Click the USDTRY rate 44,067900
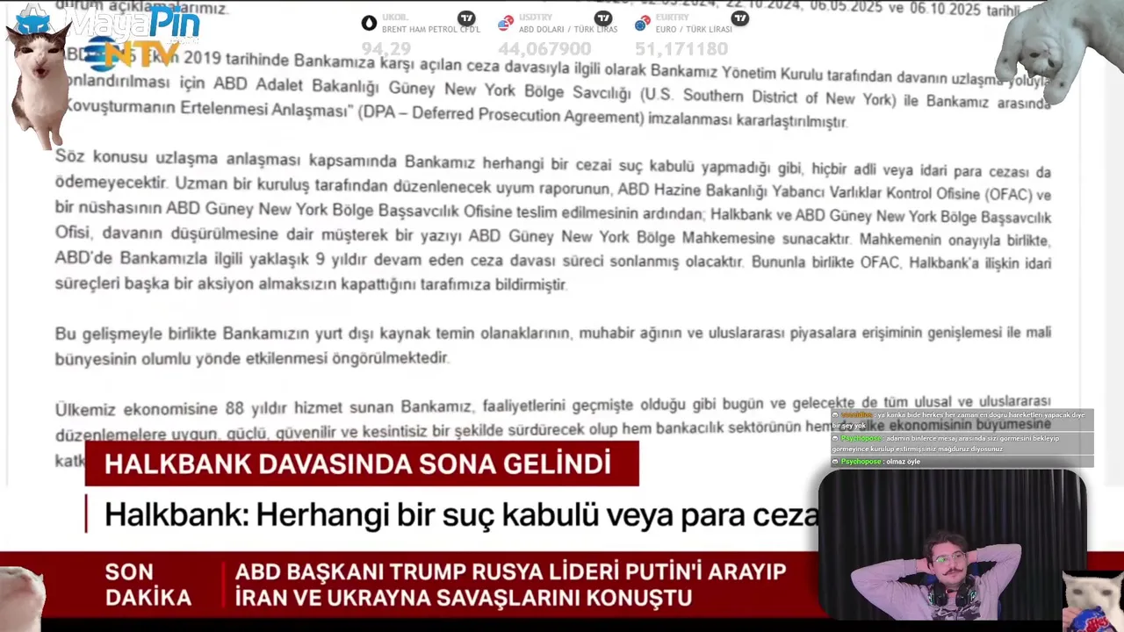This screenshot has width=1124, height=632. point(544,49)
